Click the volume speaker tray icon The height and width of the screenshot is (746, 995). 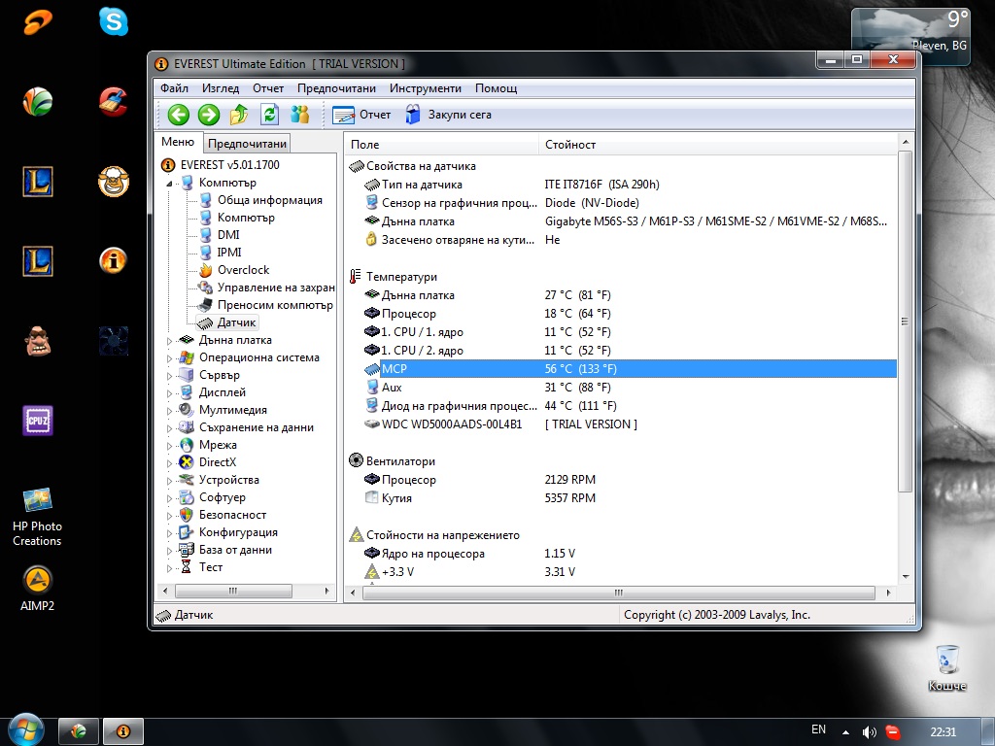coord(869,732)
